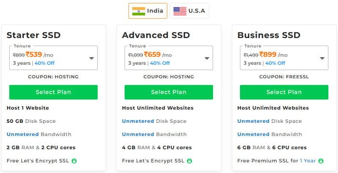Screen dimensions: 338x173
Task: Expand the Business SSD tenure dropdown arrow
Action: pos(322,58)
